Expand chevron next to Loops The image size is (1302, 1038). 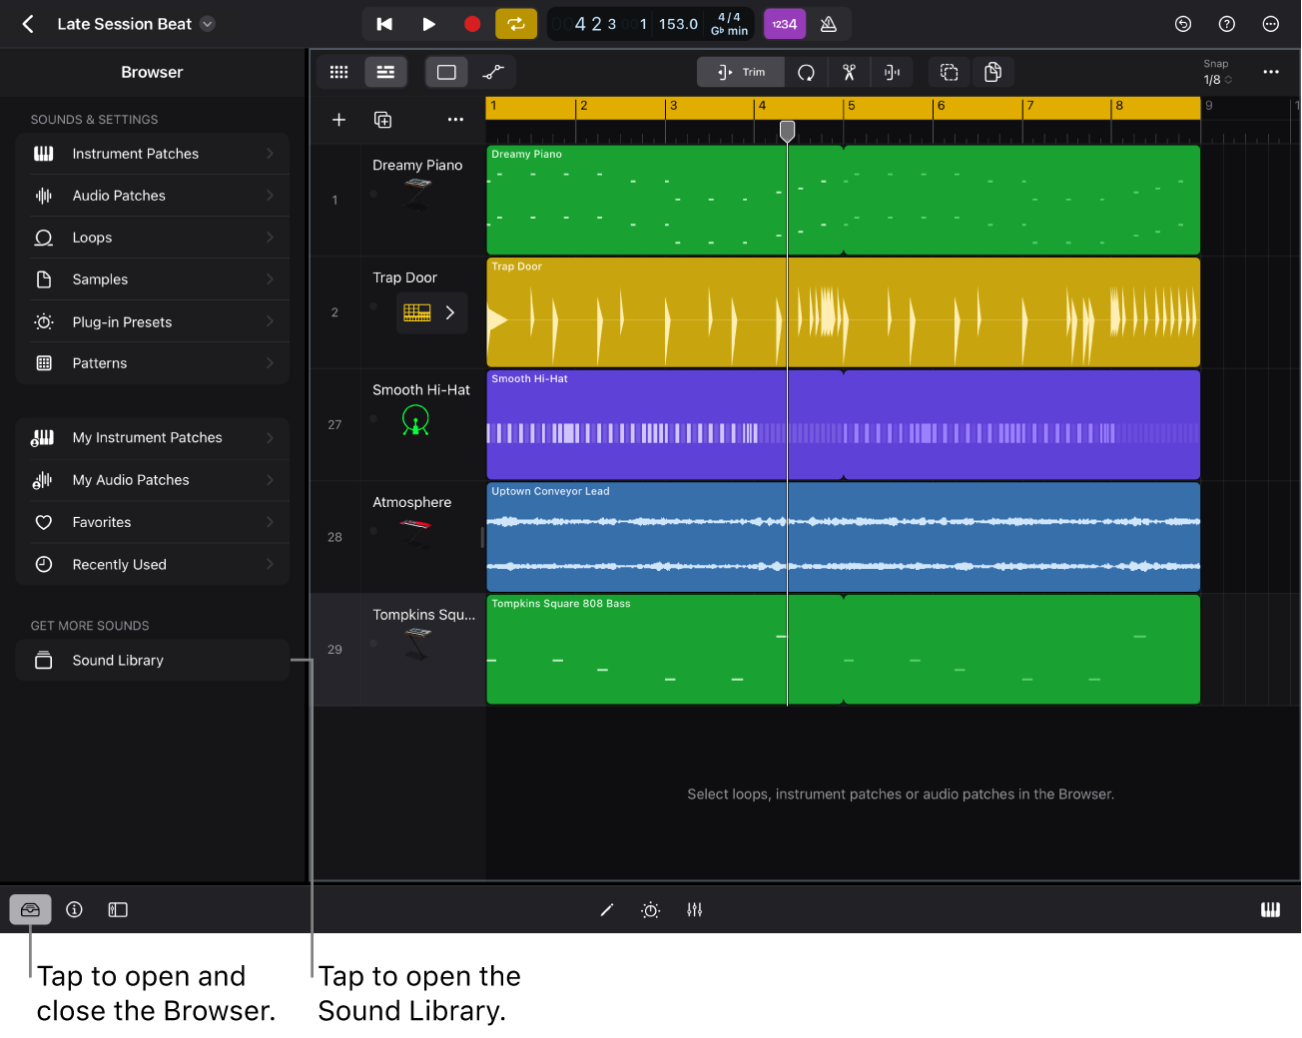(x=270, y=238)
